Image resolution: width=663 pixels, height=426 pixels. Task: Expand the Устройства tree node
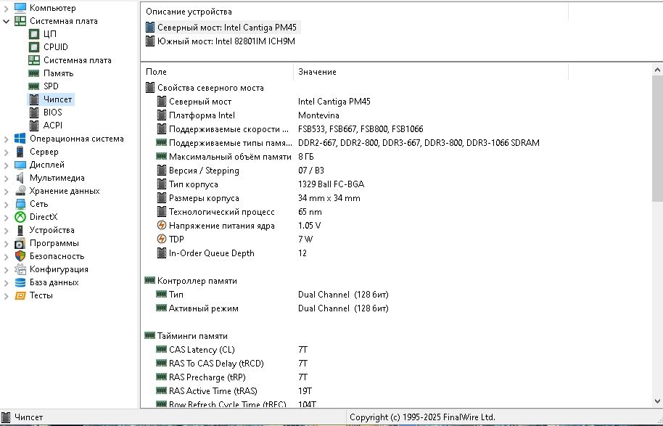(6, 231)
